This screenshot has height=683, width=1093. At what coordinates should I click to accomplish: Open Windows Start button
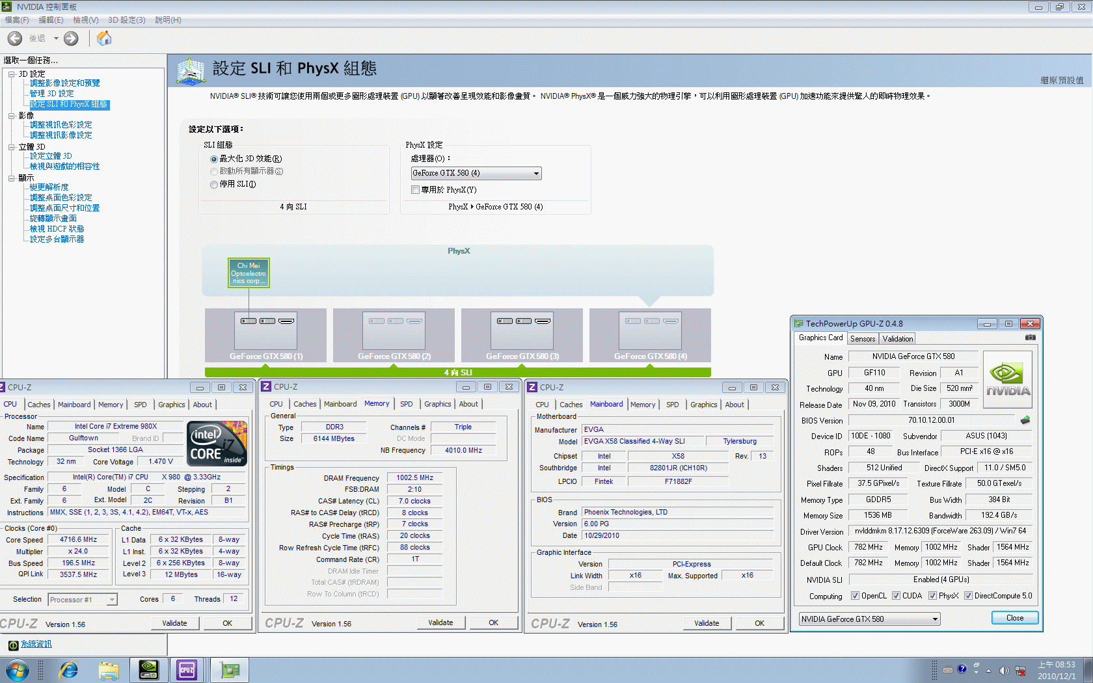(x=17, y=670)
